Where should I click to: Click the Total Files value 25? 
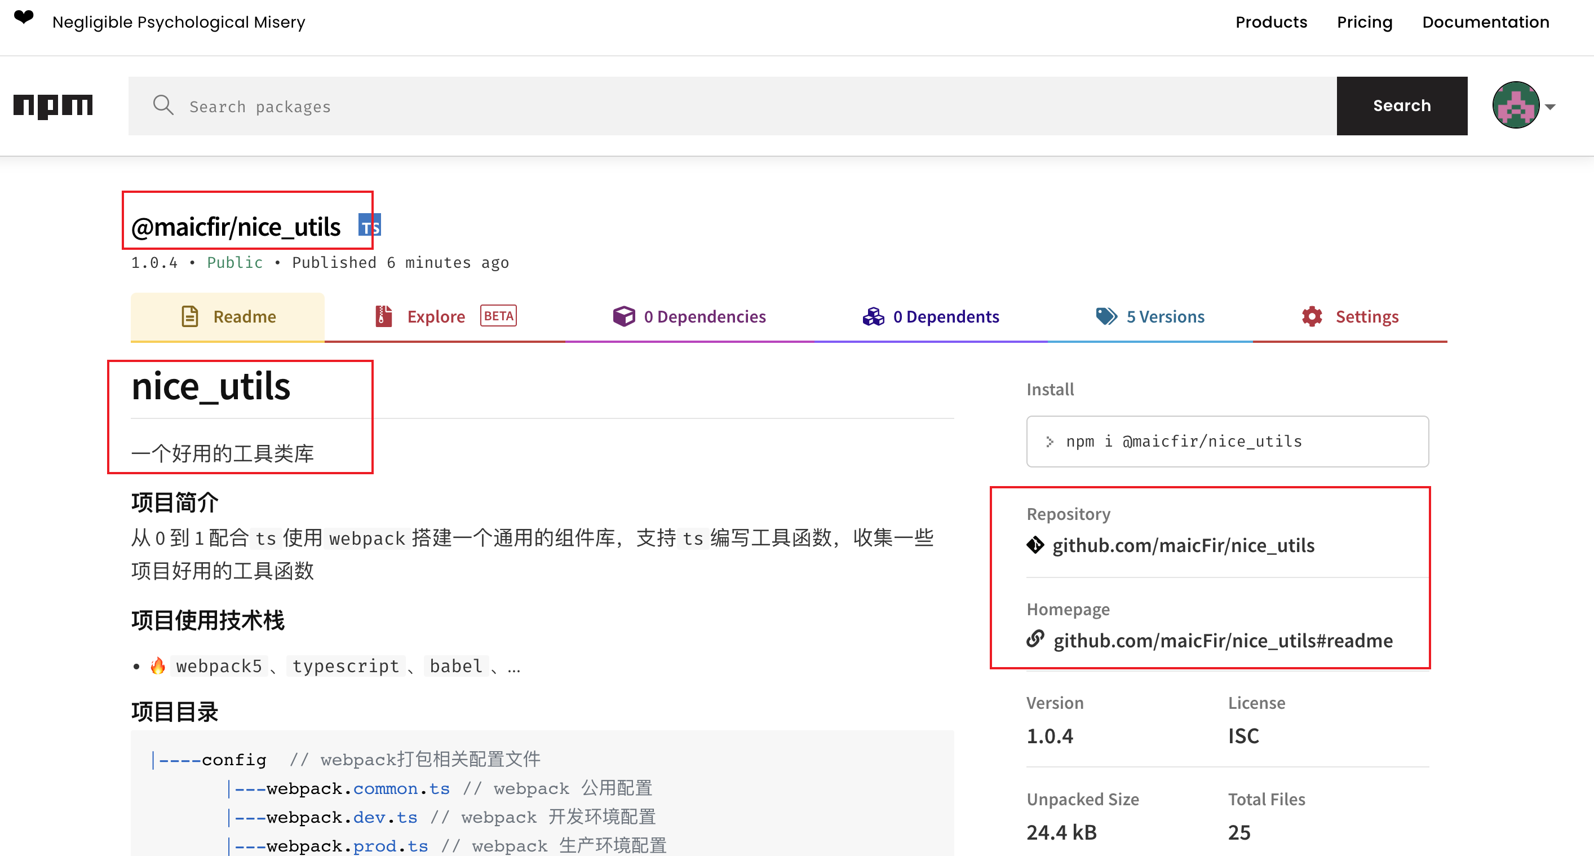point(1239,832)
